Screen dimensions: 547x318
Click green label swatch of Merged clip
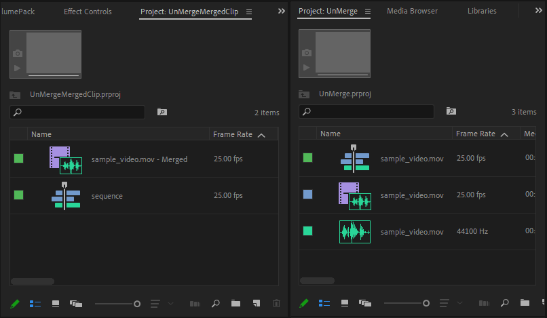(18, 158)
